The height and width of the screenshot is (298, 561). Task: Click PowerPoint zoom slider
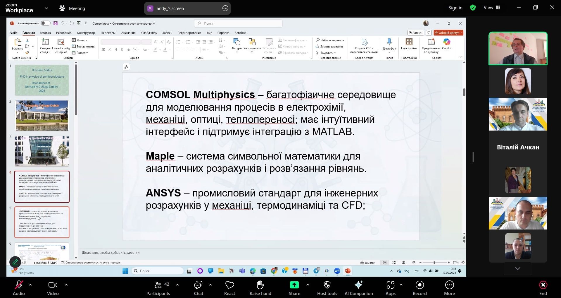click(x=434, y=263)
